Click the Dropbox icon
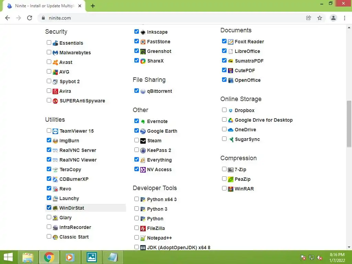The height and width of the screenshot is (264, 352). (x=231, y=110)
